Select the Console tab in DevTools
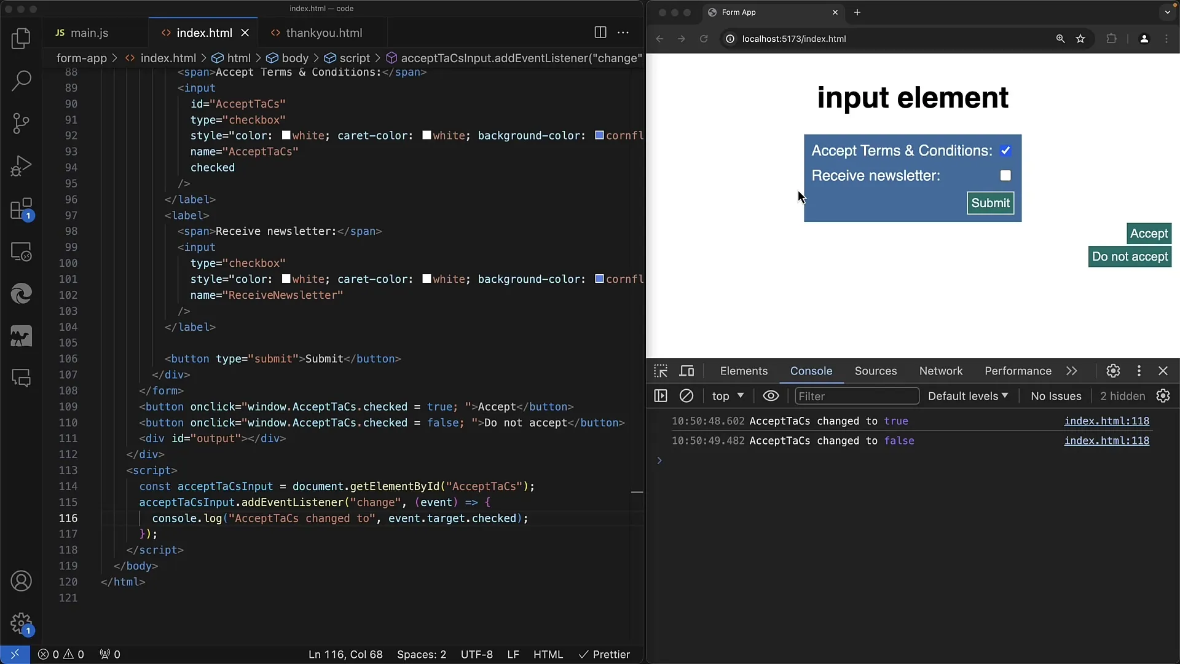This screenshot has height=664, width=1180. (812, 371)
